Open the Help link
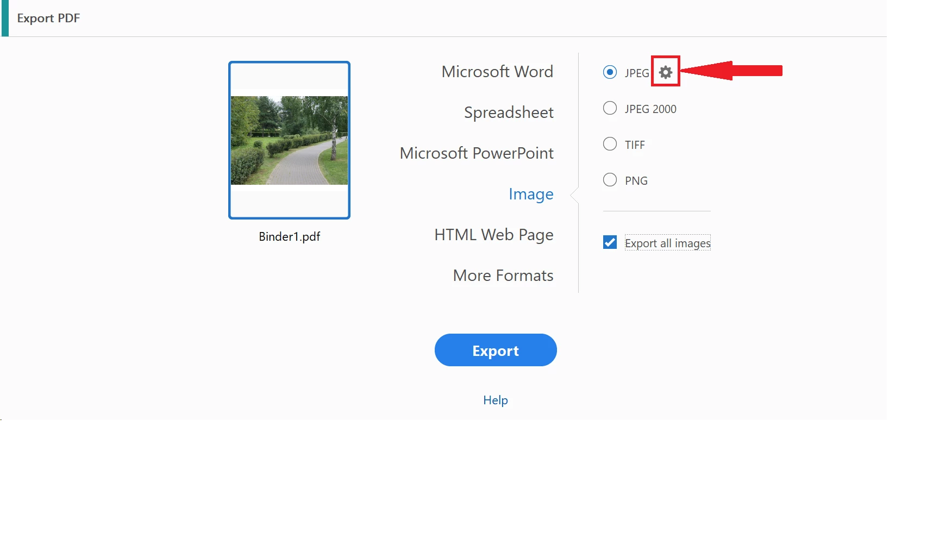 [x=496, y=400]
